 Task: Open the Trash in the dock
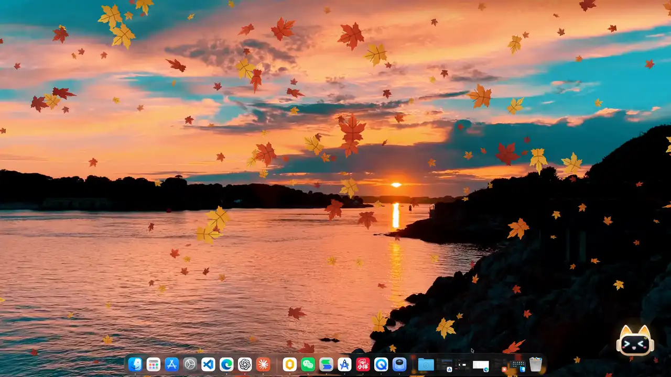pos(535,364)
